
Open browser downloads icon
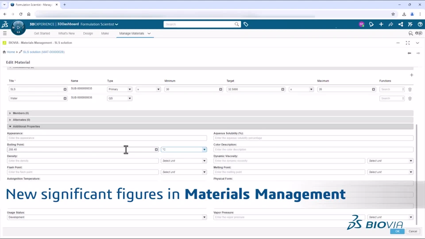tap(404, 14)
